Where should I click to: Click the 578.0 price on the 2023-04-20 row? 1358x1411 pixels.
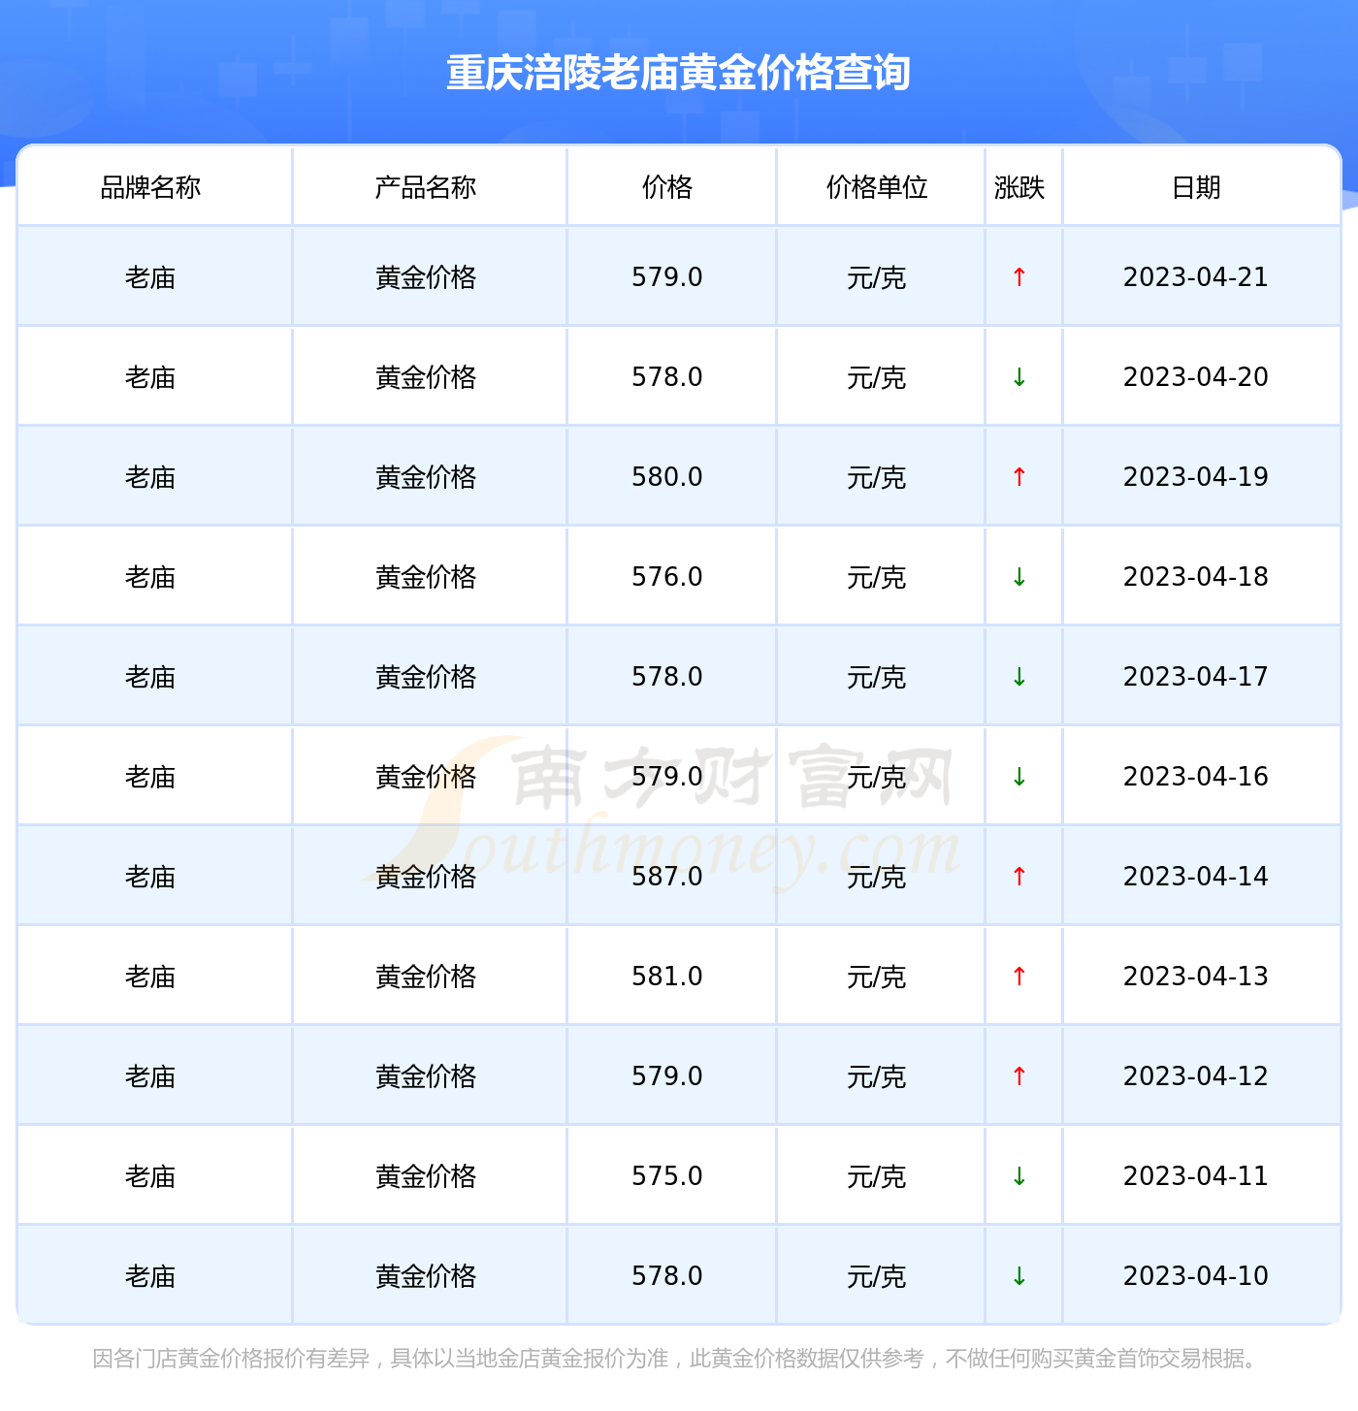[667, 377]
